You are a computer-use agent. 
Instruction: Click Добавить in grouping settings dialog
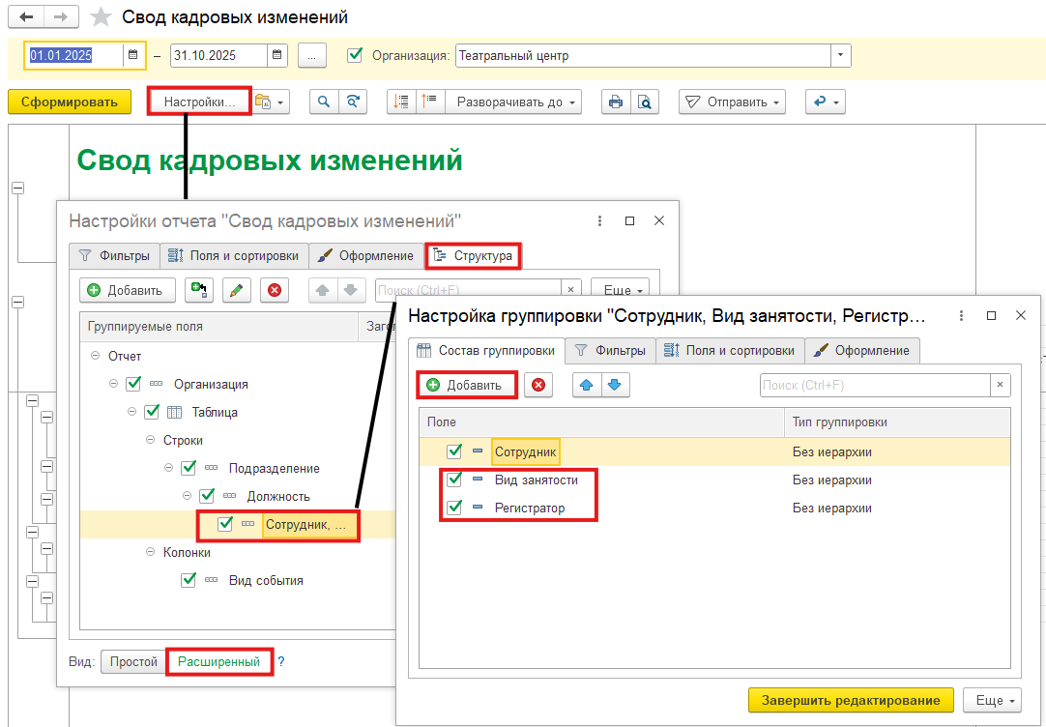point(466,385)
